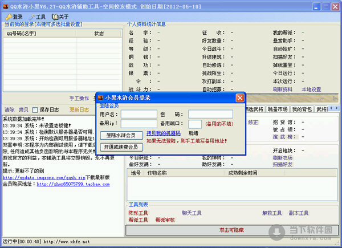Click the 密码 input field
342x248 pixels.
point(210,114)
